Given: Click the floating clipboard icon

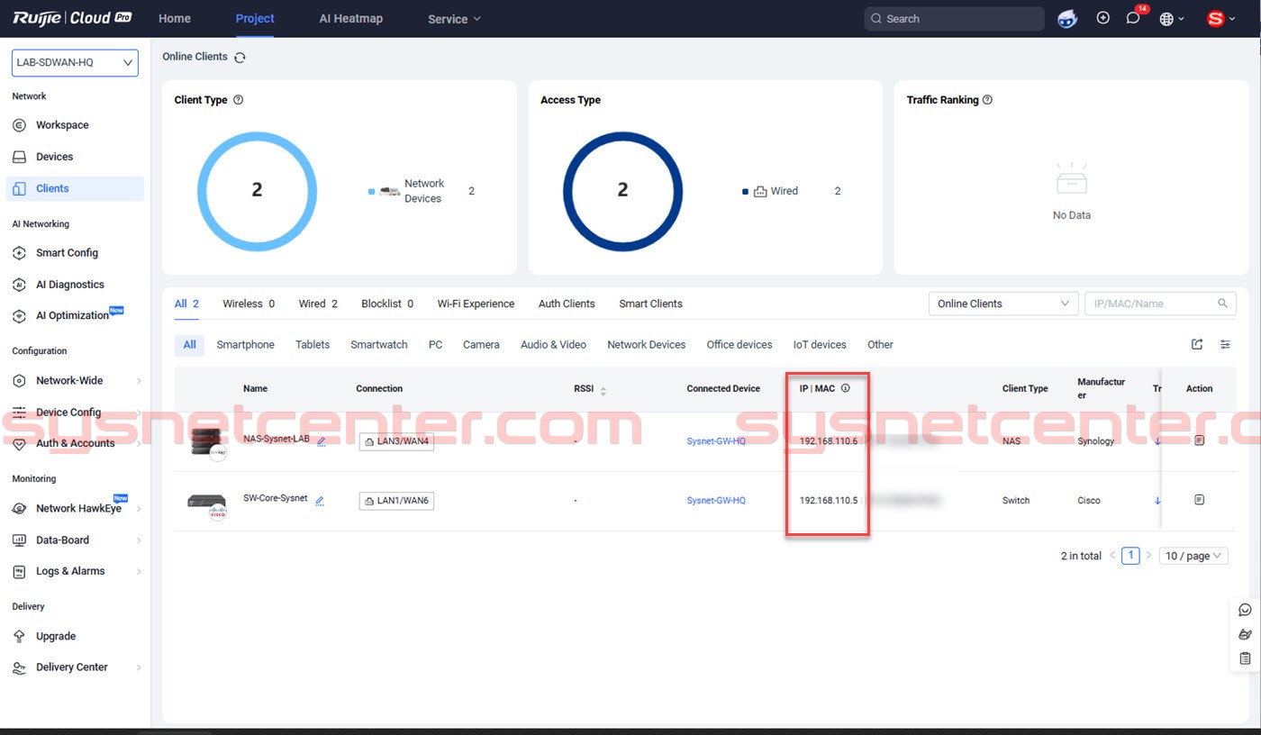Looking at the screenshot, I should 1245,658.
